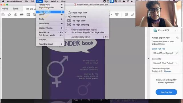
Task: Open the comment bubble tool
Action: click(126, 15)
